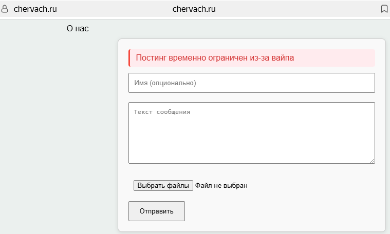Click the red "Постинг временно ограничен" warning banner
Screen dimensions: 390x234
pyautogui.click(x=251, y=58)
